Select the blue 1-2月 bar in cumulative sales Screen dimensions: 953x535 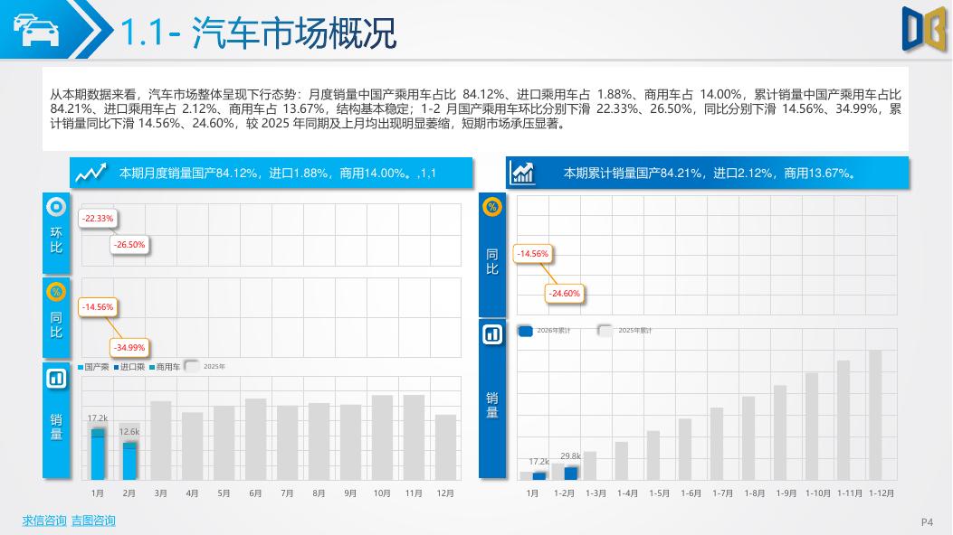[571, 474]
